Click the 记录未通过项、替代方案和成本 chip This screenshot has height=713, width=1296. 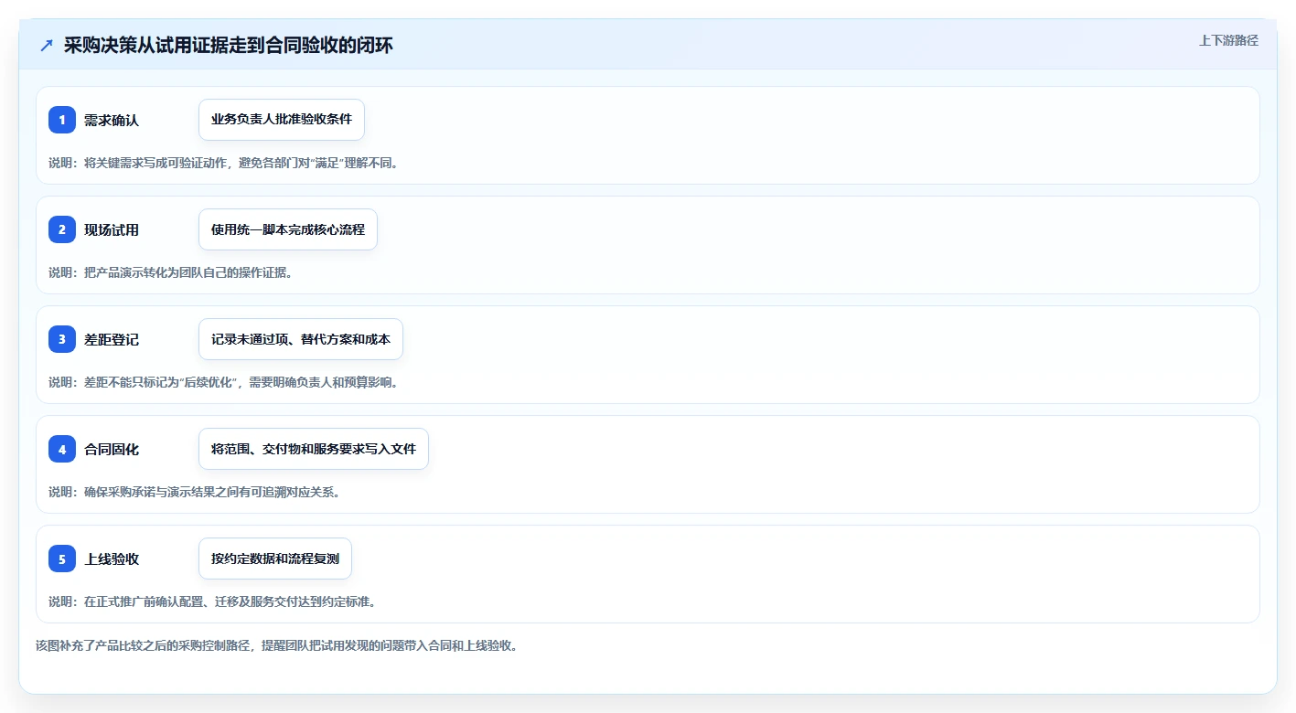[x=301, y=339]
